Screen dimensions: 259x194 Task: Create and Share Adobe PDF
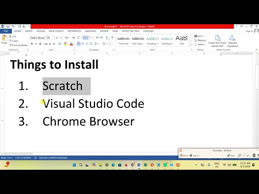[217, 41]
